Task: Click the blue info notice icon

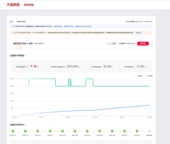Action: 13,26
